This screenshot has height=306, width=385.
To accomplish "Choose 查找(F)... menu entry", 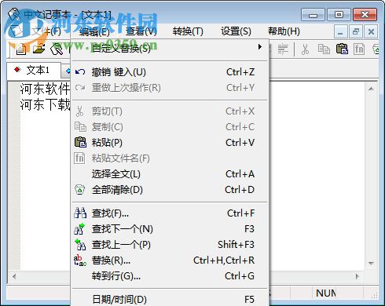I will click(170, 213).
